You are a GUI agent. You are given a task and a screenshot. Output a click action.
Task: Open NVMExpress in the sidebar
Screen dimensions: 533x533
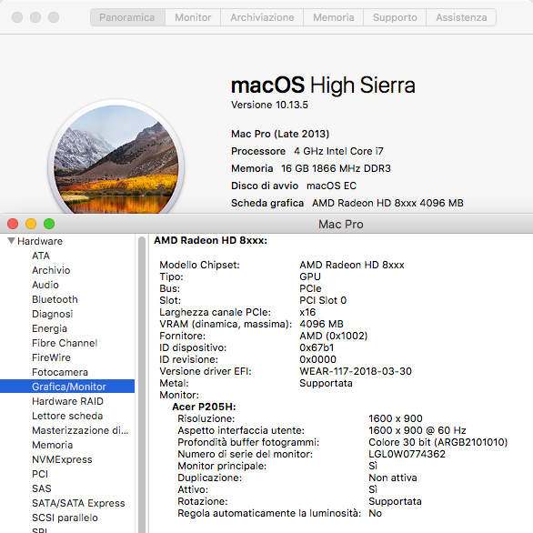62,459
